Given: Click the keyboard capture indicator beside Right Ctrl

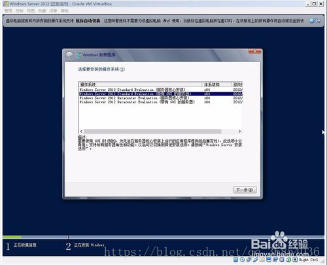Looking at the screenshot, I should point(295,260).
